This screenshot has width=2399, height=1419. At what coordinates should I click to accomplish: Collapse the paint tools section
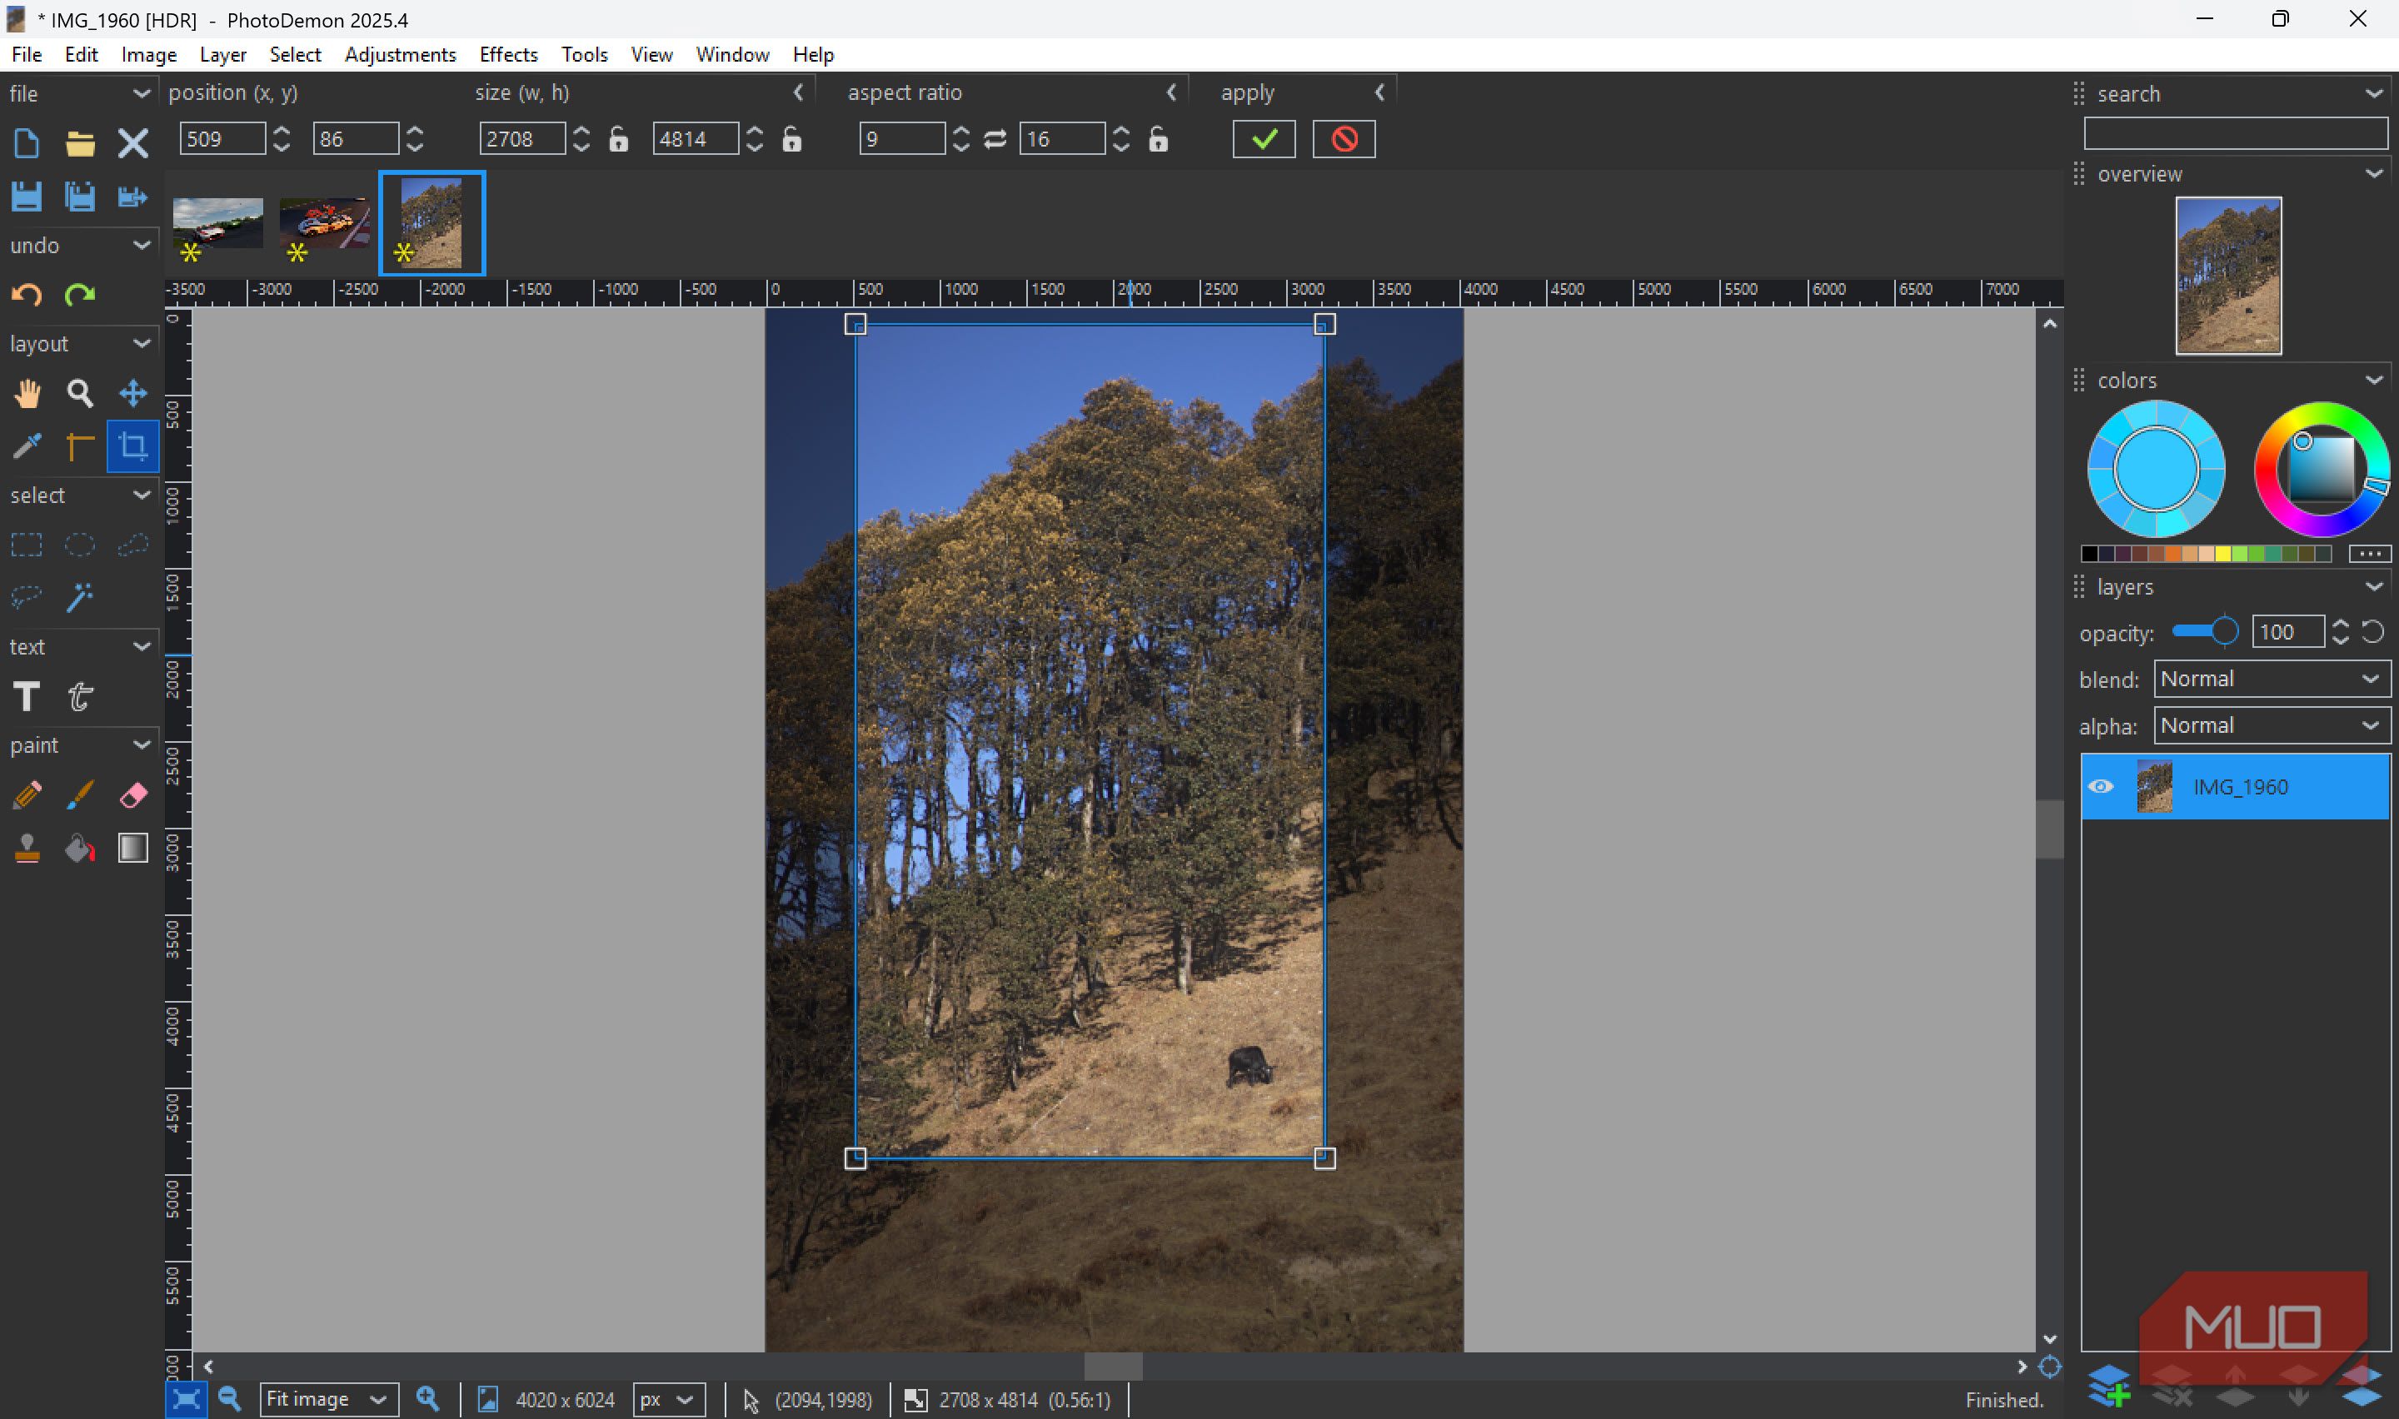[x=142, y=744]
